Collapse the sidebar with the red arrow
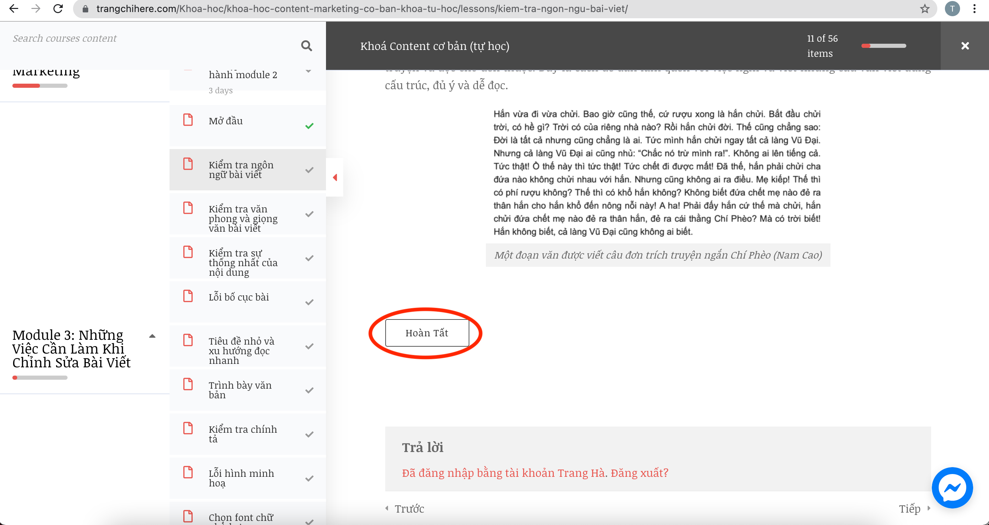The width and height of the screenshot is (989, 525). (x=335, y=177)
